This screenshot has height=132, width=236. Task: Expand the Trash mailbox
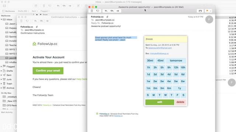1,84
